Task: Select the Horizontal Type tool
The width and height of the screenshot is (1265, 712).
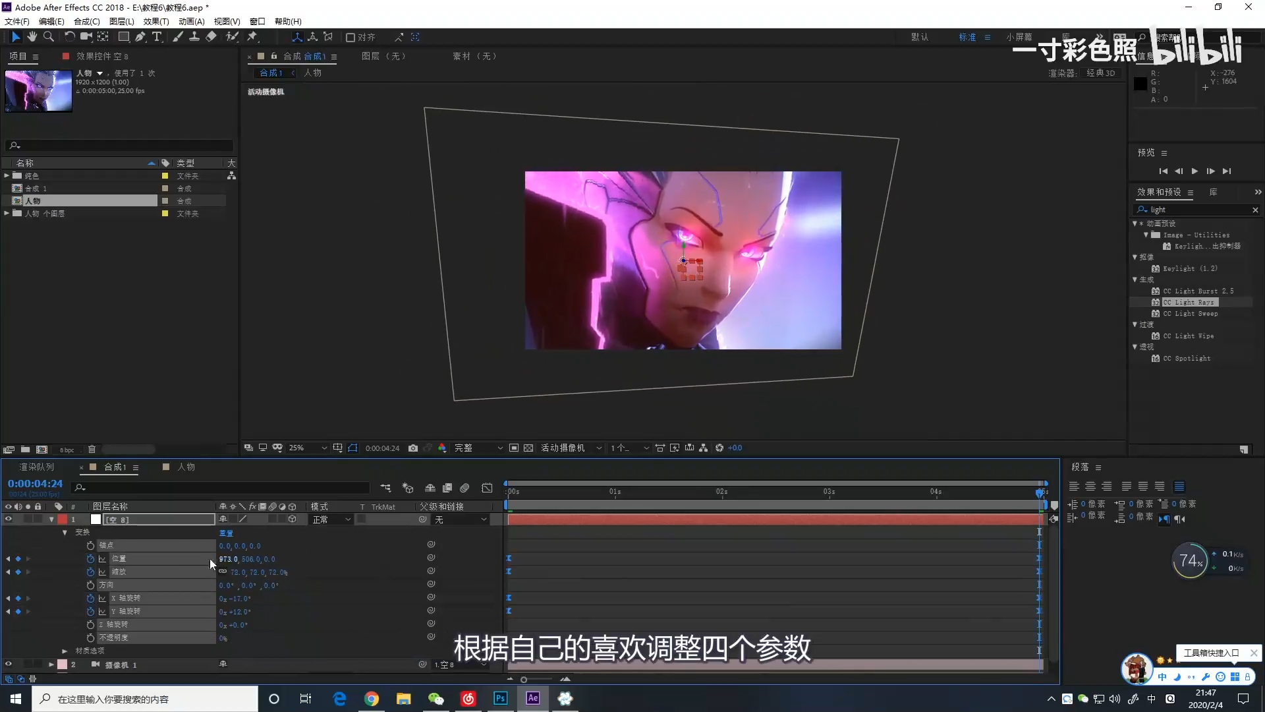Action: pyautogui.click(x=157, y=37)
